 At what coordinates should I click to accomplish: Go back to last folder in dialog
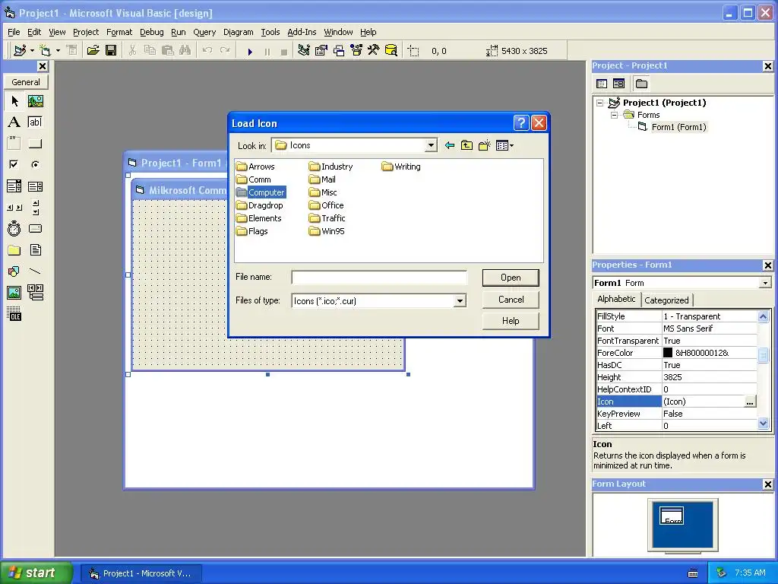click(x=450, y=145)
